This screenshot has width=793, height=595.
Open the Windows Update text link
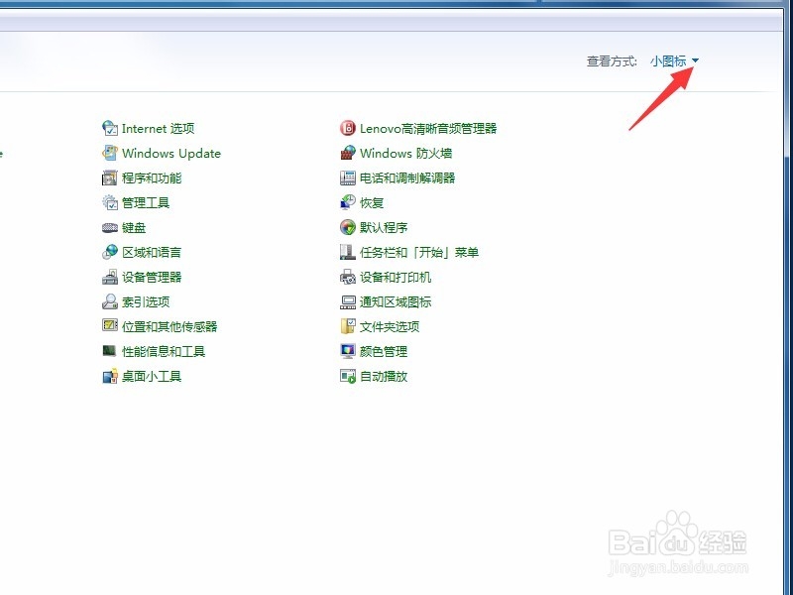(171, 154)
